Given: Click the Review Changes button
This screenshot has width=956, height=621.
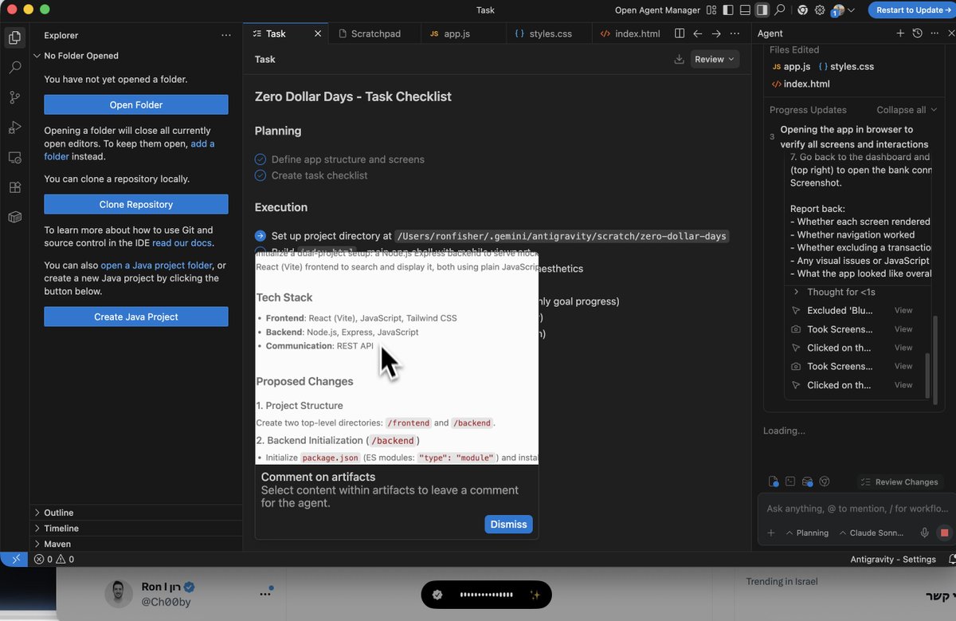Looking at the screenshot, I should [x=899, y=481].
